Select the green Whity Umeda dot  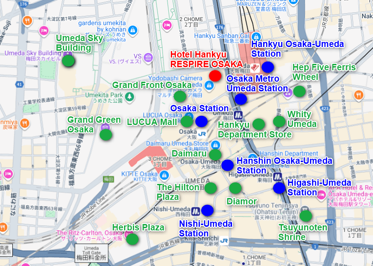(279, 121)
